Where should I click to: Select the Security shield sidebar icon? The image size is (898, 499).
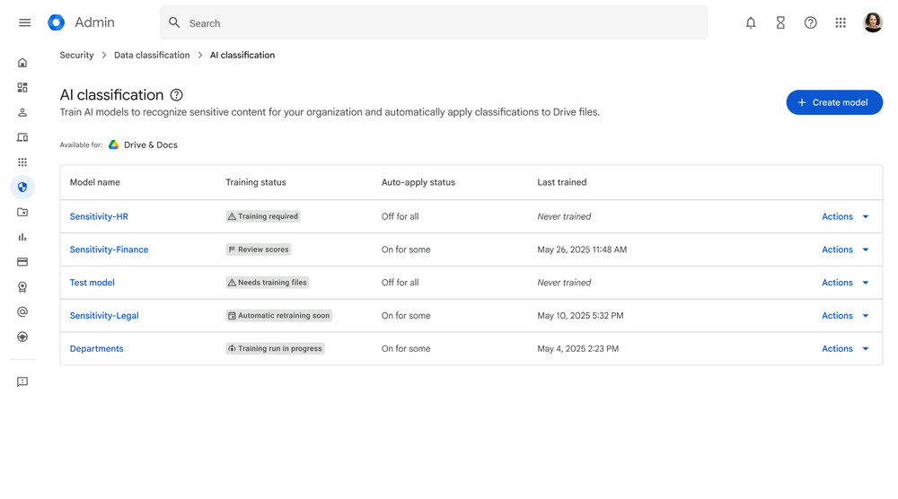click(x=22, y=188)
